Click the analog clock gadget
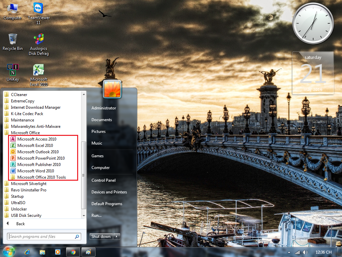The width and height of the screenshot is (342, 257). click(x=313, y=23)
